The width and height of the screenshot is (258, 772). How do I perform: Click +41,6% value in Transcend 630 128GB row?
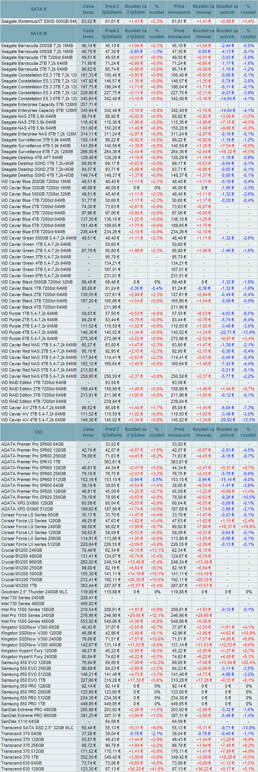157,769
